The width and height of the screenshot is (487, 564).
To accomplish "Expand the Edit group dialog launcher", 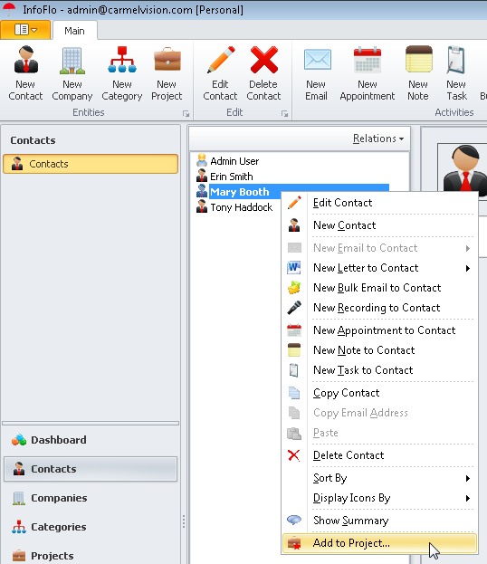I will point(284,114).
